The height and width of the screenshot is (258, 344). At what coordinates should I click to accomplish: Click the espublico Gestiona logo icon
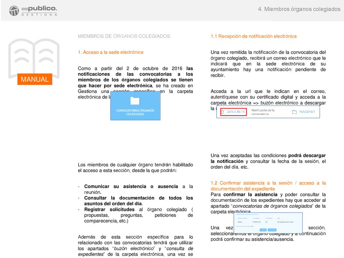(14, 11)
